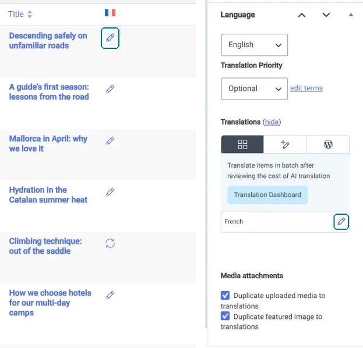Open post How we choose hotels for multi-day camps
Viewport: 363px width, 348px height.
(50, 303)
